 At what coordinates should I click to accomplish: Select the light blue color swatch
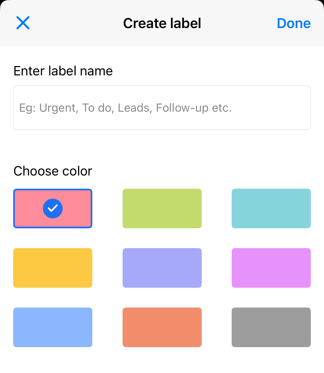point(52,327)
